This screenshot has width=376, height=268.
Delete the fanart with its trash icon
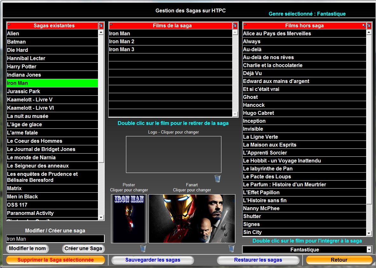(231, 248)
